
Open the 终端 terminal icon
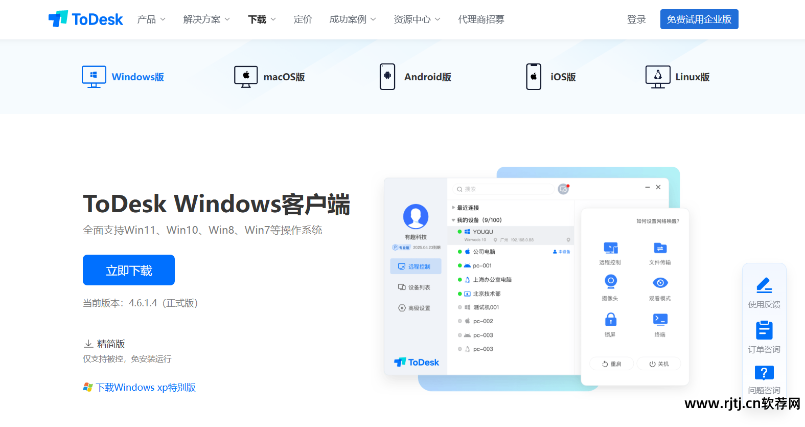(x=660, y=320)
